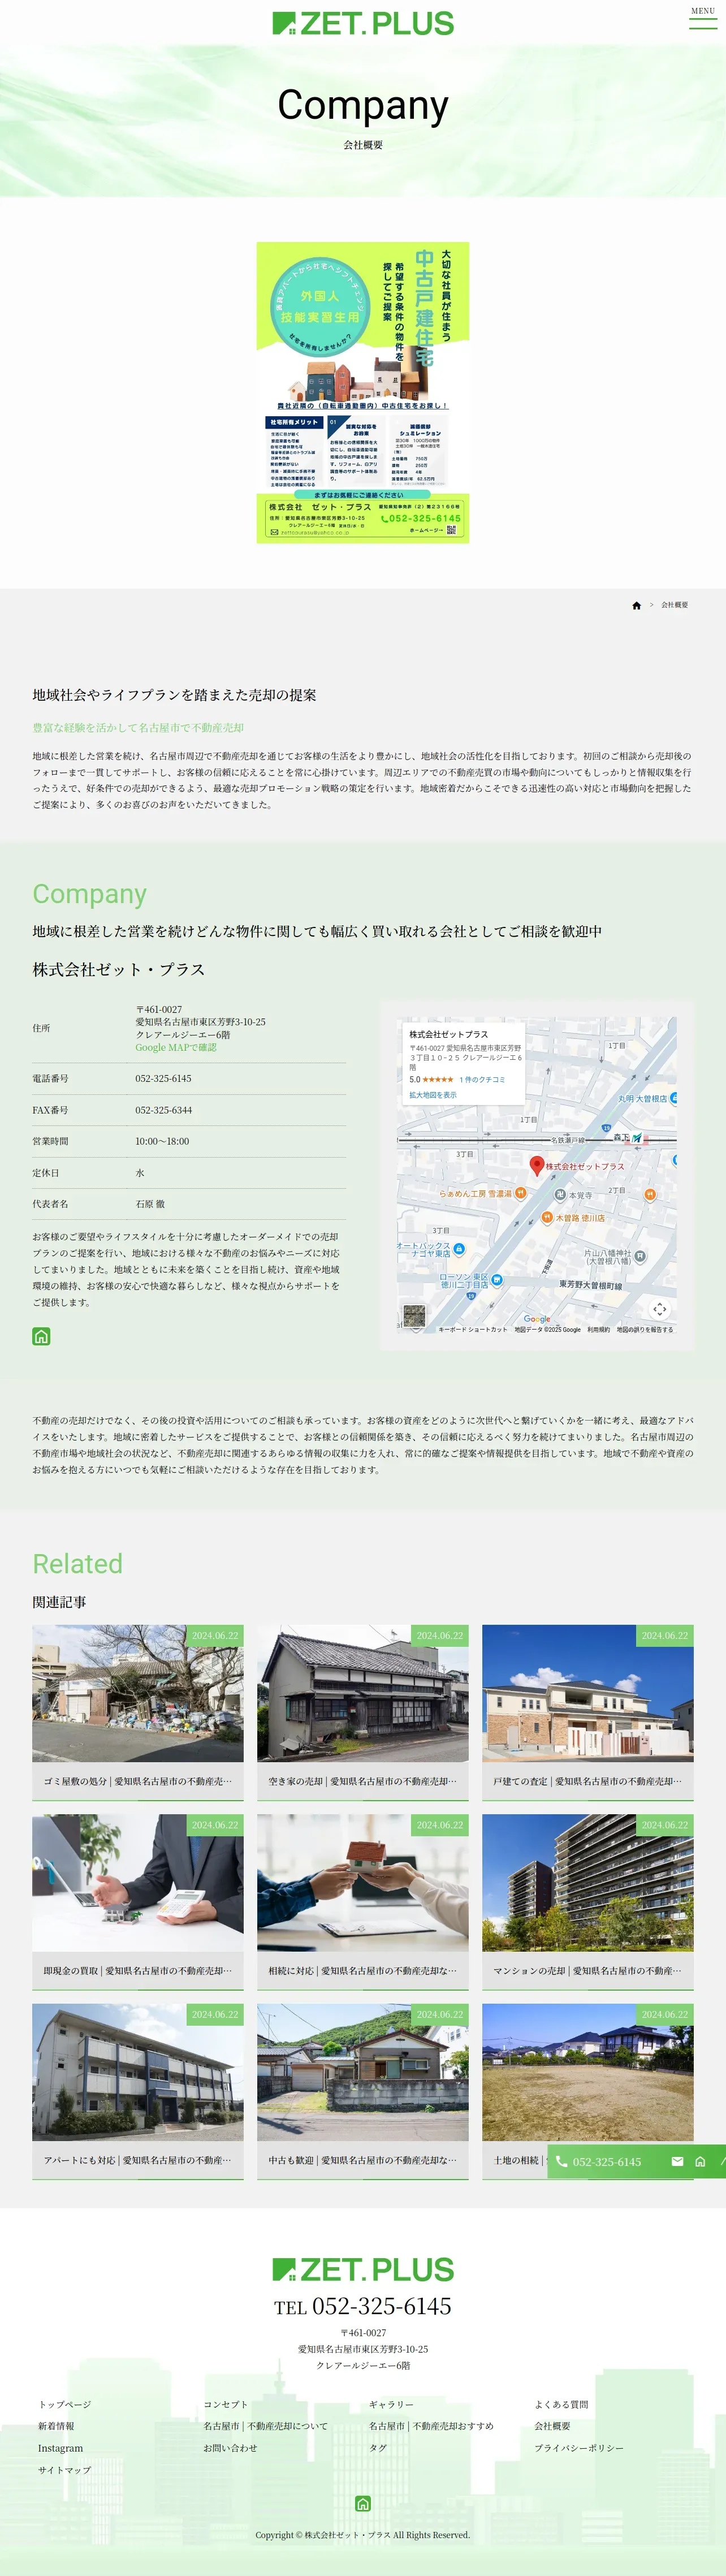The height and width of the screenshot is (2576, 726).
Task: Click the phone icon in floating contact bar
Action: point(561,2161)
